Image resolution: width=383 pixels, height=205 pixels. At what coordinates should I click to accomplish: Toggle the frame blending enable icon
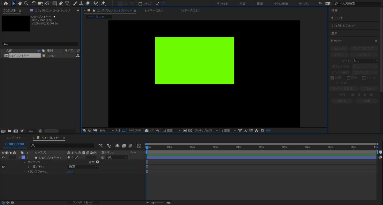pyautogui.click(x=124, y=146)
